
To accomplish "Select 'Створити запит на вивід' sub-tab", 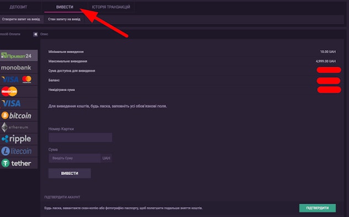I will point(21,19).
